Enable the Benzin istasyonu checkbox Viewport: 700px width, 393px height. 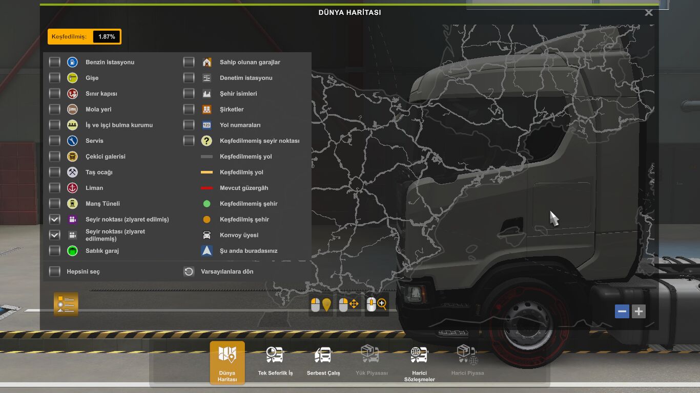click(55, 62)
